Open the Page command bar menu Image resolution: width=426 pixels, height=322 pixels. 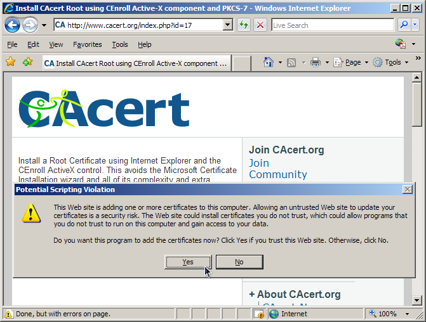[351, 62]
